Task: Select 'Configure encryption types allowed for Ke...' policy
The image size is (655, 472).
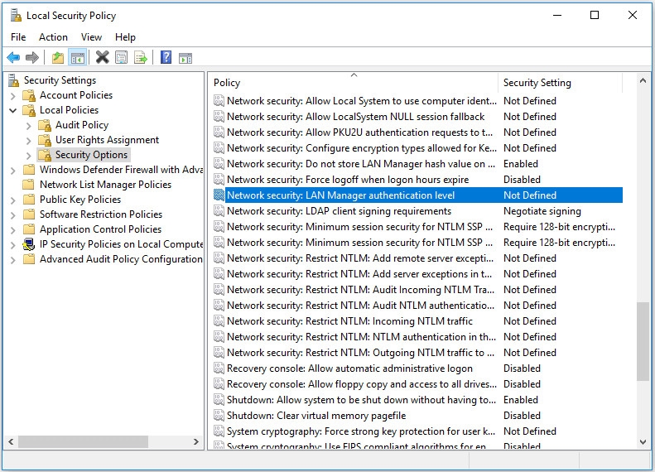Action: [417, 148]
